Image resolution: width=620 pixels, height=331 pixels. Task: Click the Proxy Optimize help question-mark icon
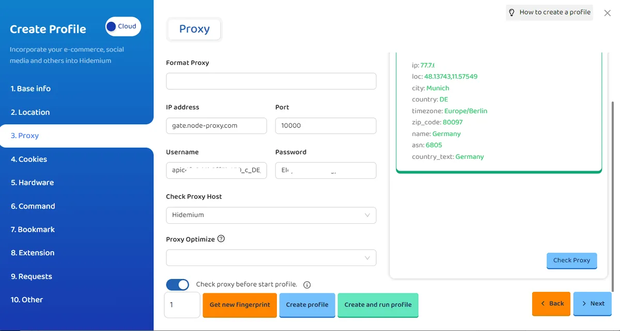pos(221,239)
